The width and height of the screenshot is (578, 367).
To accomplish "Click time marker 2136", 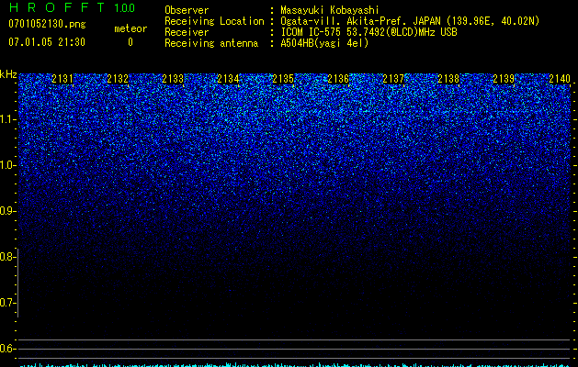I will pos(338,78).
